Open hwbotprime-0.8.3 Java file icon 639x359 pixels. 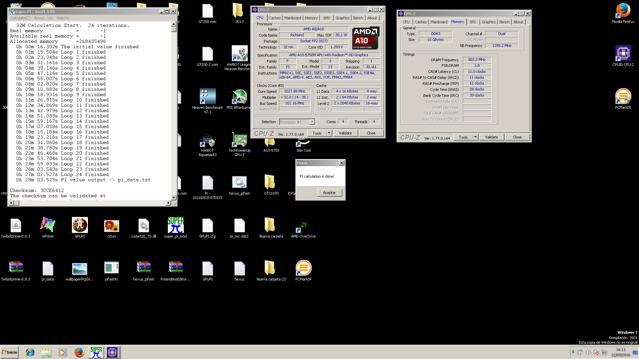click(16, 228)
